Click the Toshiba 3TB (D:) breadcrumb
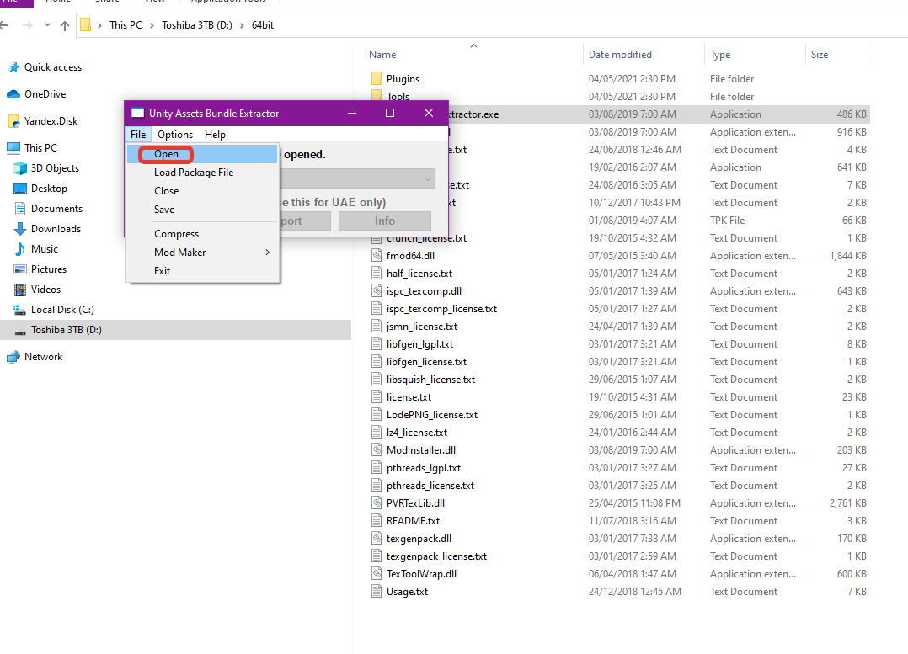Viewport: 908px width, 654px height. 197,25
